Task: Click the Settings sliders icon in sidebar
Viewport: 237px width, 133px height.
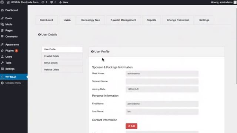Action: coord(2,69)
